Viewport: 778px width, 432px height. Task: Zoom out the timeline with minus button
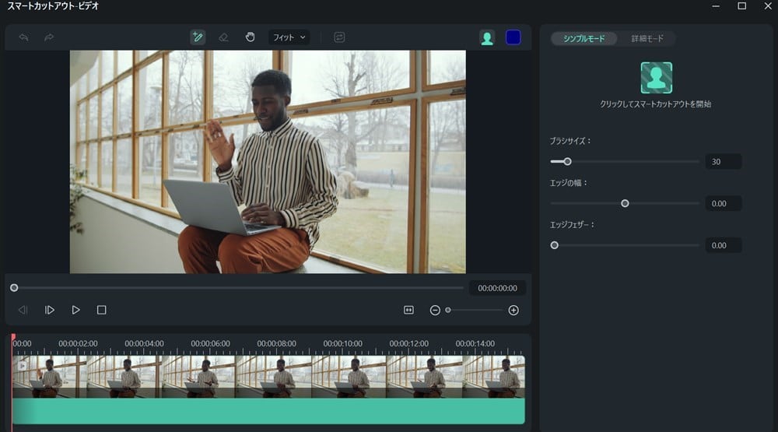click(x=435, y=310)
